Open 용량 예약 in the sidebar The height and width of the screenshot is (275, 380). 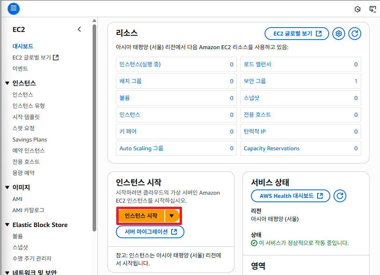(24, 173)
